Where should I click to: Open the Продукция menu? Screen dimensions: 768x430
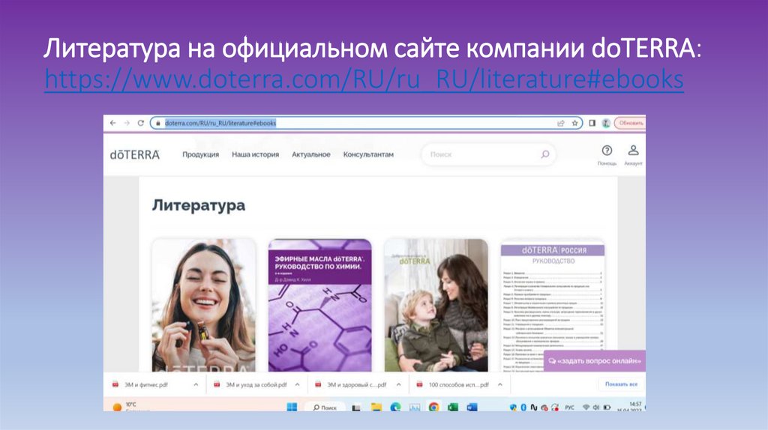click(x=201, y=154)
